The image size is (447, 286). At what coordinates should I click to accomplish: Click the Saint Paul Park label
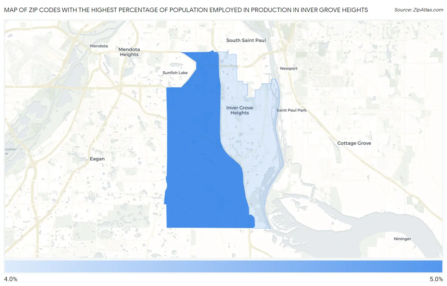(292, 110)
